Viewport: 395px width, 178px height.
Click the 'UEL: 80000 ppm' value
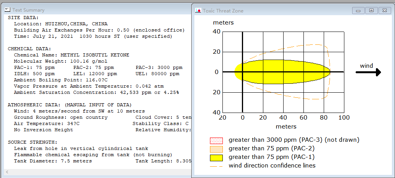tap(157, 74)
